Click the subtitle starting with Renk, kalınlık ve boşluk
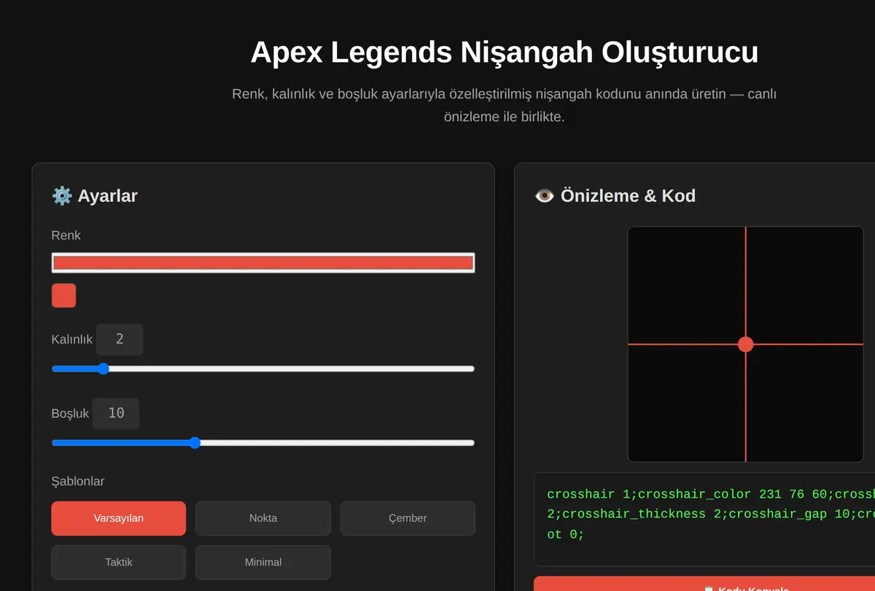 coord(504,105)
